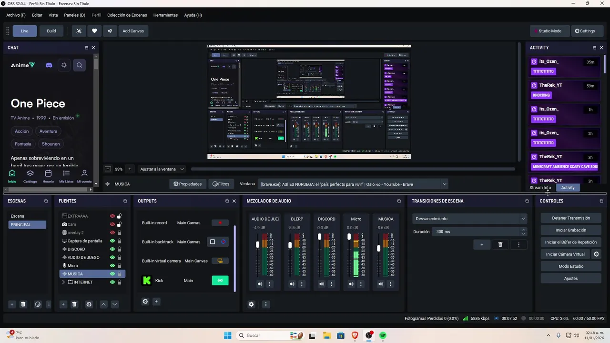
Task: Open the Discord icon in Chat panel
Action: click(49, 65)
